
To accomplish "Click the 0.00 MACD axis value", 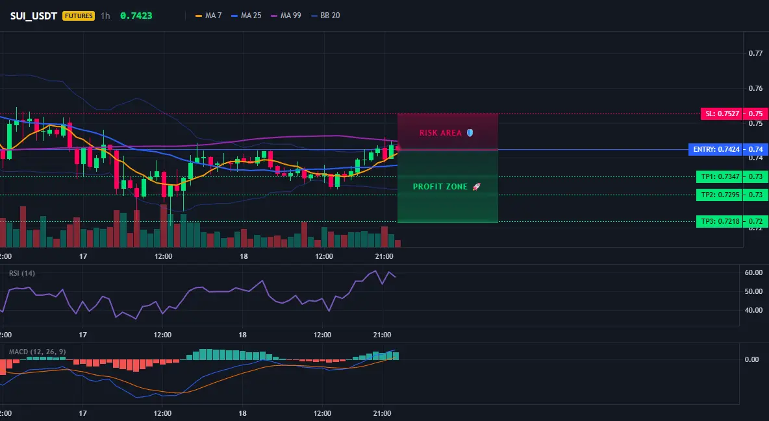I will [x=752, y=359].
